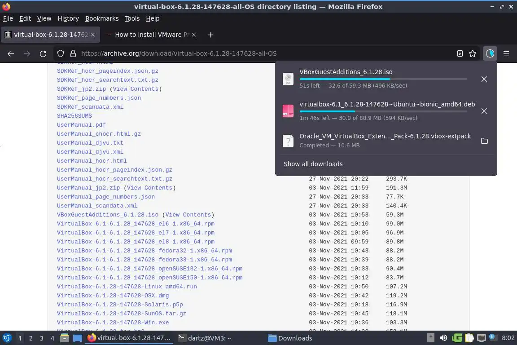Toggle reader view icon in address bar
Viewport: 517px width, 345px height.
[x=460, y=53]
